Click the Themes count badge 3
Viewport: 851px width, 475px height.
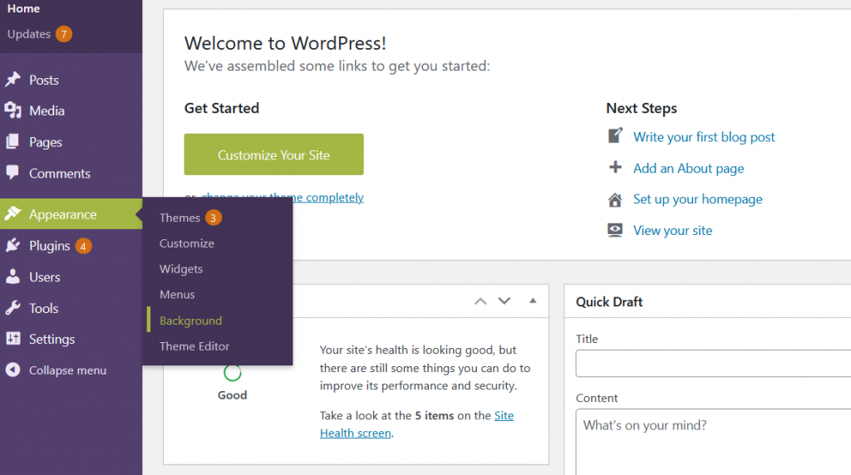click(x=214, y=218)
